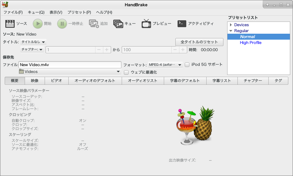This screenshot has height=176, width=293.
Task: Click the ソース映像パラメーター heading
Action: tap(29, 90)
